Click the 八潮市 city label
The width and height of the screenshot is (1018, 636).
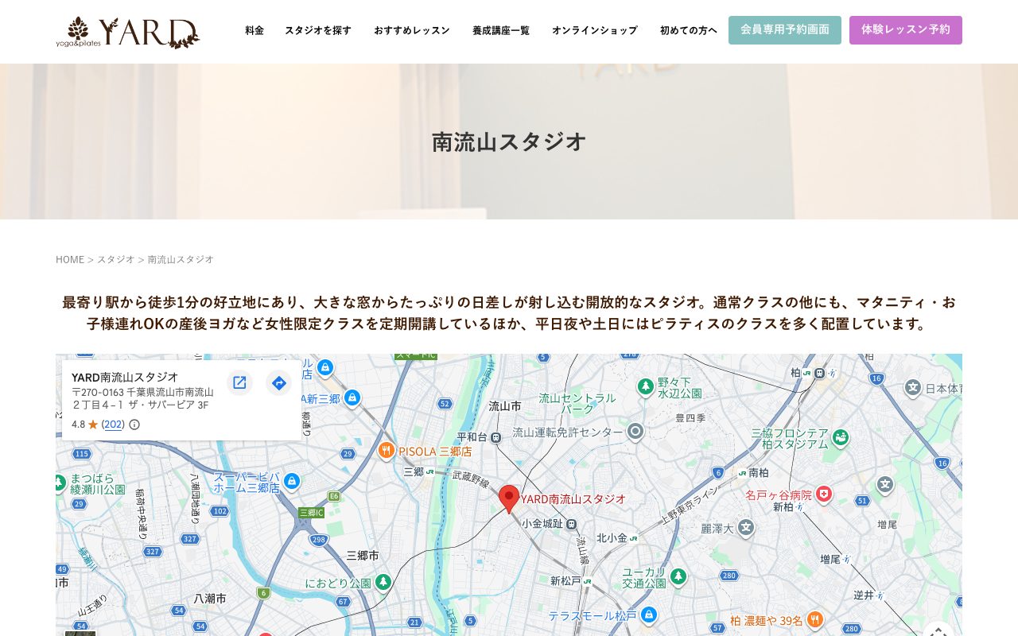[211, 597]
